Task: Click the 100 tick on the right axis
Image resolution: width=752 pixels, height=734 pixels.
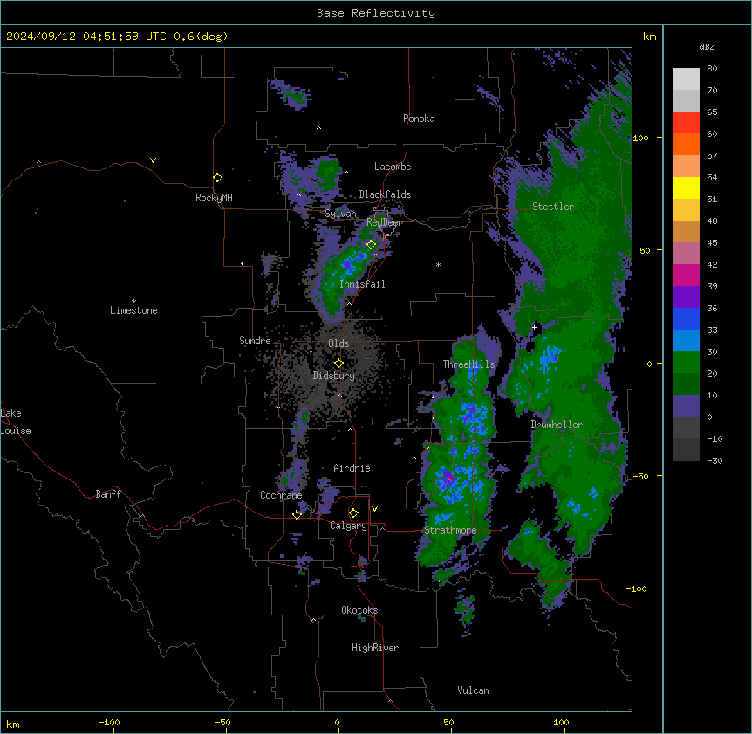Action: click(640, 138)
